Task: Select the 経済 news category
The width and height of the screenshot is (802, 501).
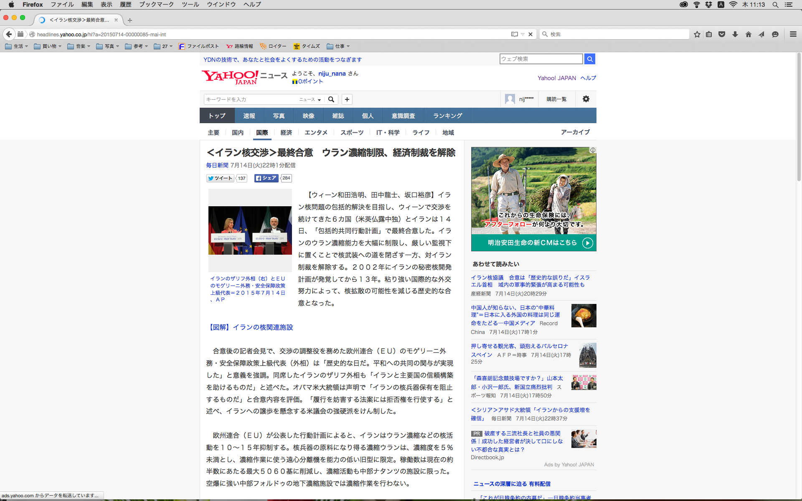Action: 286,132
